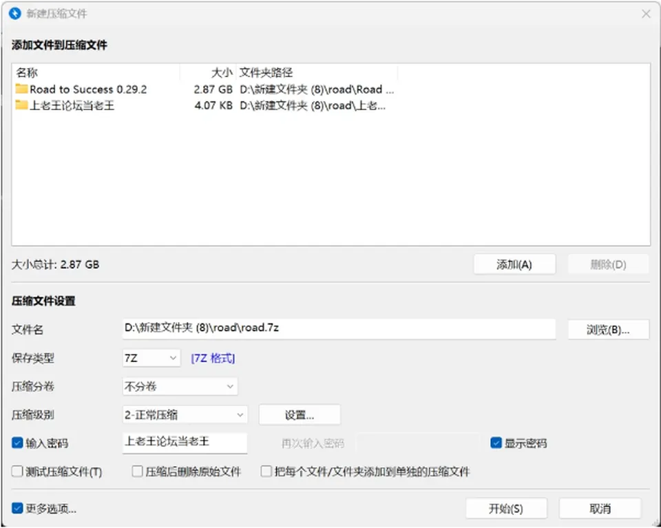Screen dimensions: 661x528
Task: Click the 设置... compression settings button
Action: (x=300, y=415)
